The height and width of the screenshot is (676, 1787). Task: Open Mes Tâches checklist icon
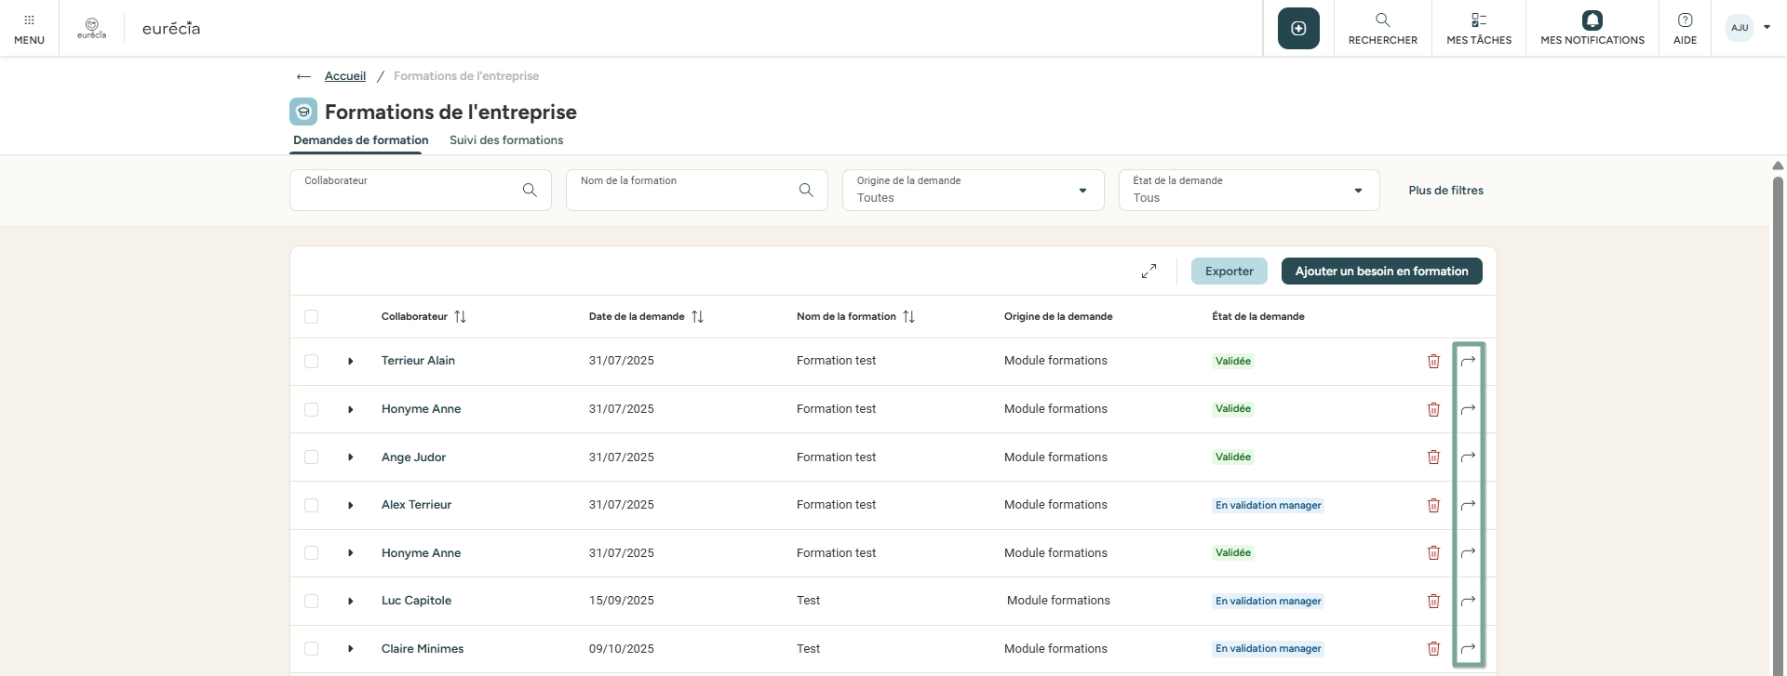pyautogui.click(x=1478, y=20)
